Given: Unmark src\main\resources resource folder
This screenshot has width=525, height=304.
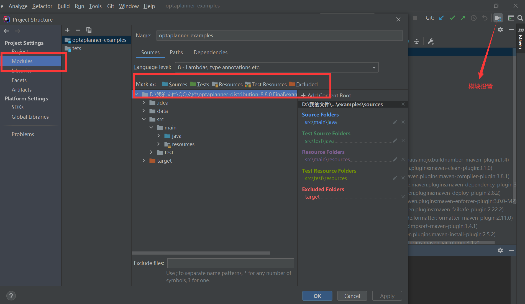Looking at the screenshot, I should click(403, 159).
